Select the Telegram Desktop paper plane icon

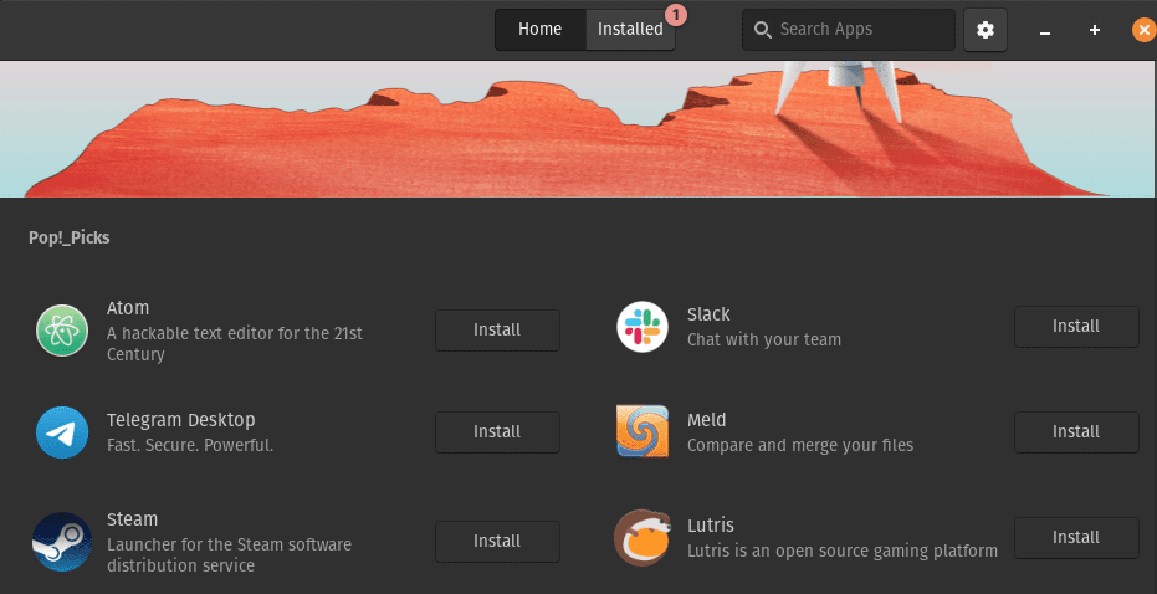[62, 432]
